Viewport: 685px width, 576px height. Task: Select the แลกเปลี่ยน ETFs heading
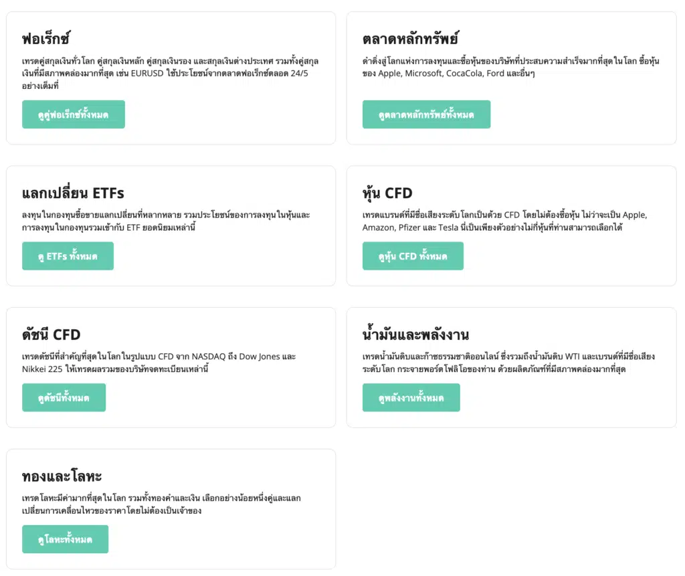[73, 193]
